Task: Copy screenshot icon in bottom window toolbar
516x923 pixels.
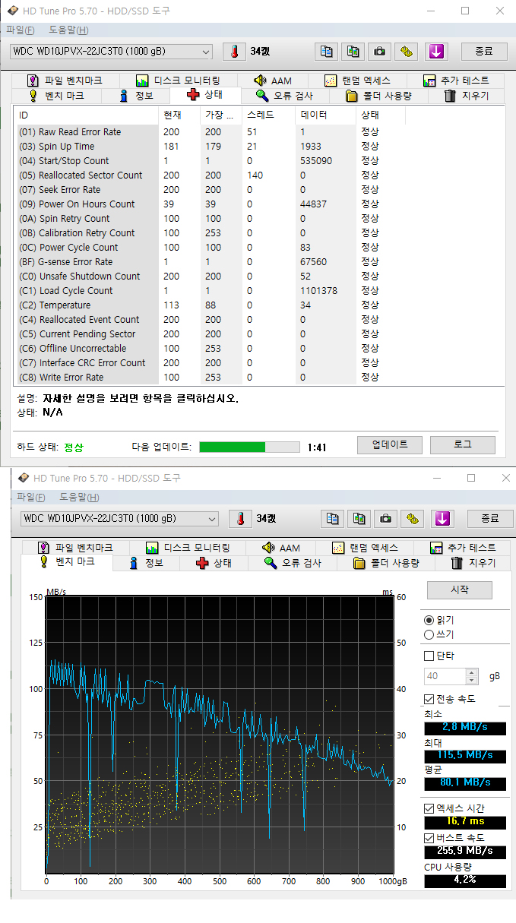Action: click(x=359, y=519)
